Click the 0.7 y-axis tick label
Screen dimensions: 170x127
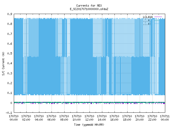click(x=10, y=34)
